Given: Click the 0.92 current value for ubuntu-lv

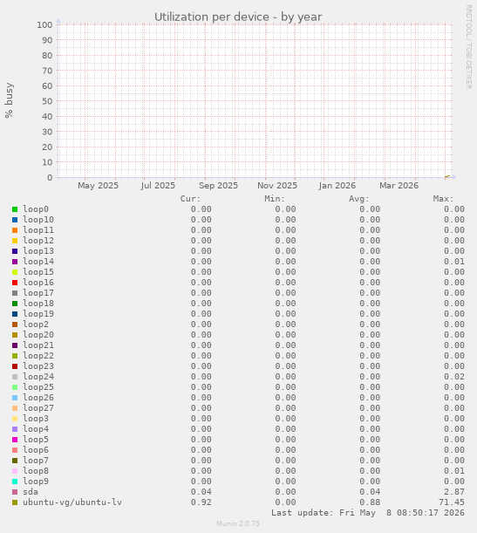Looking at the screenshot, I should click(201, 502).
